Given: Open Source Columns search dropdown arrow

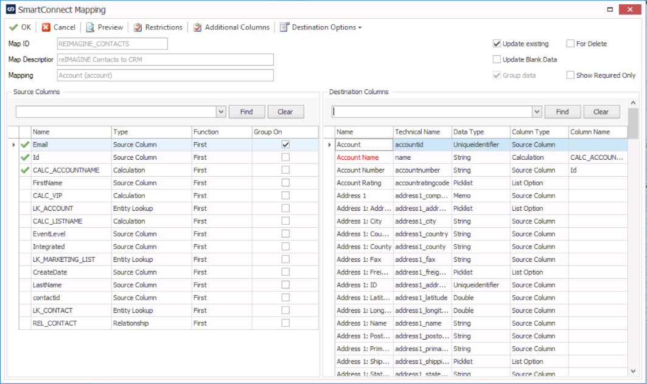Looking at the screenshot, I should tap(221, 112).
